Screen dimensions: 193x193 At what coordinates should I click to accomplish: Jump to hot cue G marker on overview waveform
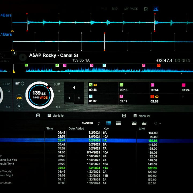[x=159, y=66]
